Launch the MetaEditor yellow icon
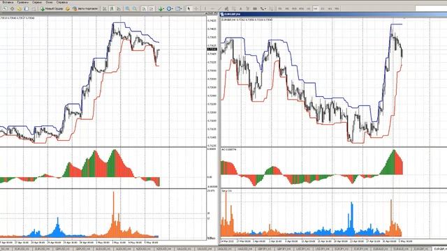Screen dimensions: 447x251 coord(68,9)
